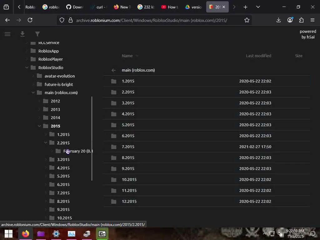Select RobloxApp in the sidebar tree
The height and width of the screenshot is (240, 320).
[x=48, y=51]
